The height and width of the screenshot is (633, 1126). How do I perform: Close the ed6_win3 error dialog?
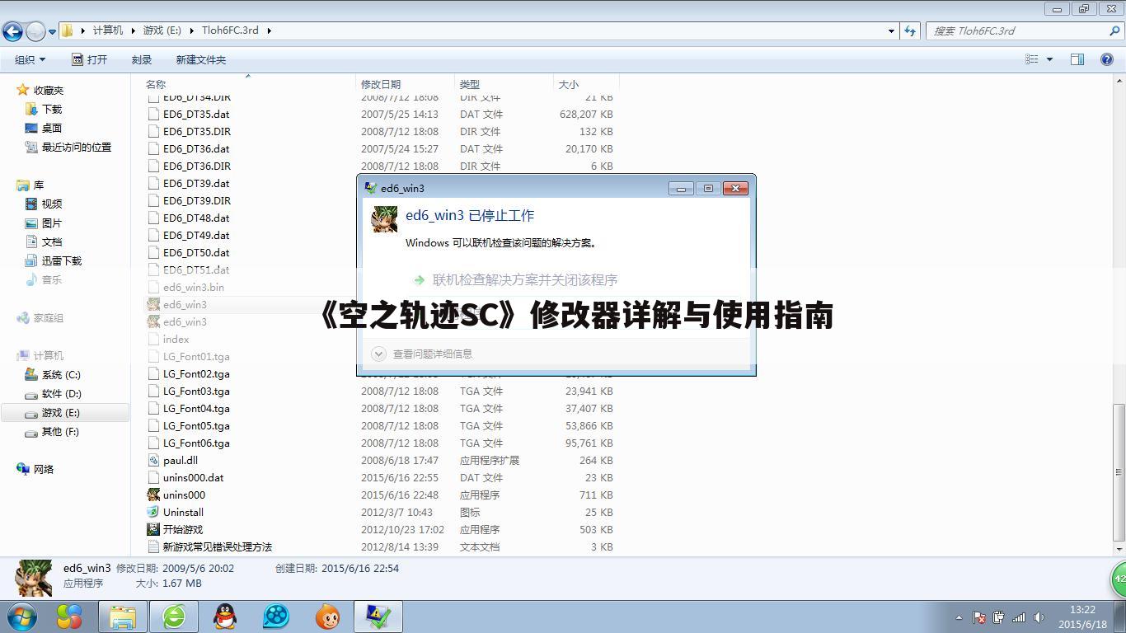click(x=735, y=188)
